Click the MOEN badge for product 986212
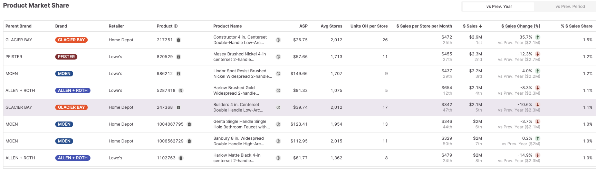This screenshot has height=169, width=596. point(64,74)
